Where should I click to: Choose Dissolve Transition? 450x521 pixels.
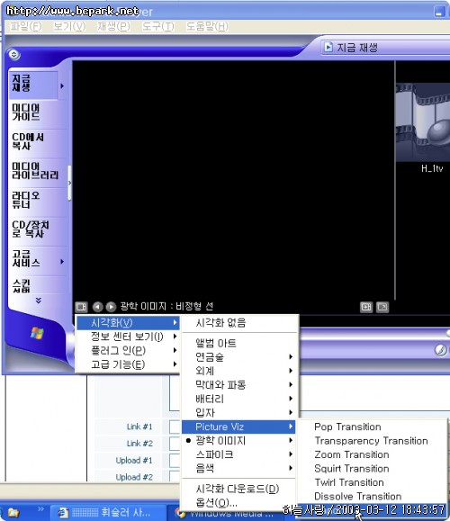[372, 497]
